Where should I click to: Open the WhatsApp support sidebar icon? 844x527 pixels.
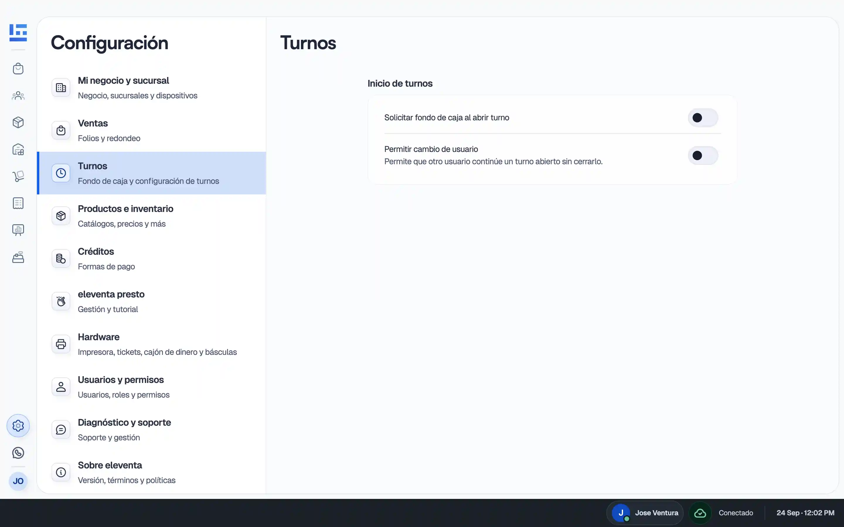pos(18,453)
